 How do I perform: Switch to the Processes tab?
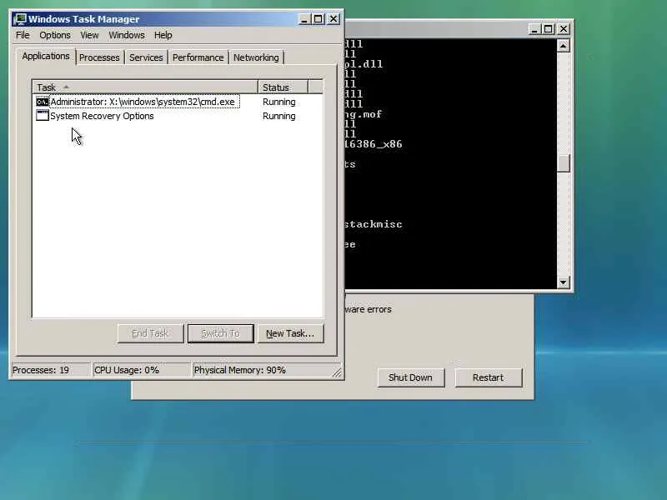point(99,57)
